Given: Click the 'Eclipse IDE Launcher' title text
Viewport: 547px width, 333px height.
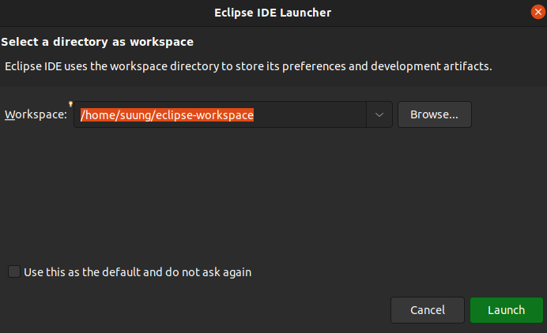Looking at the screenshot, I should pos(273,13).
